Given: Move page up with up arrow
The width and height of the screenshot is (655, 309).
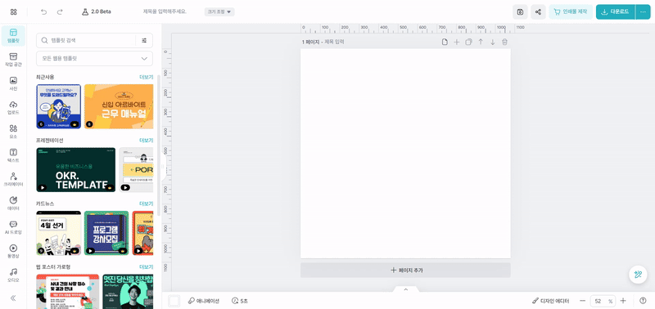Looking at the screenshot, I should coord(481,43).
